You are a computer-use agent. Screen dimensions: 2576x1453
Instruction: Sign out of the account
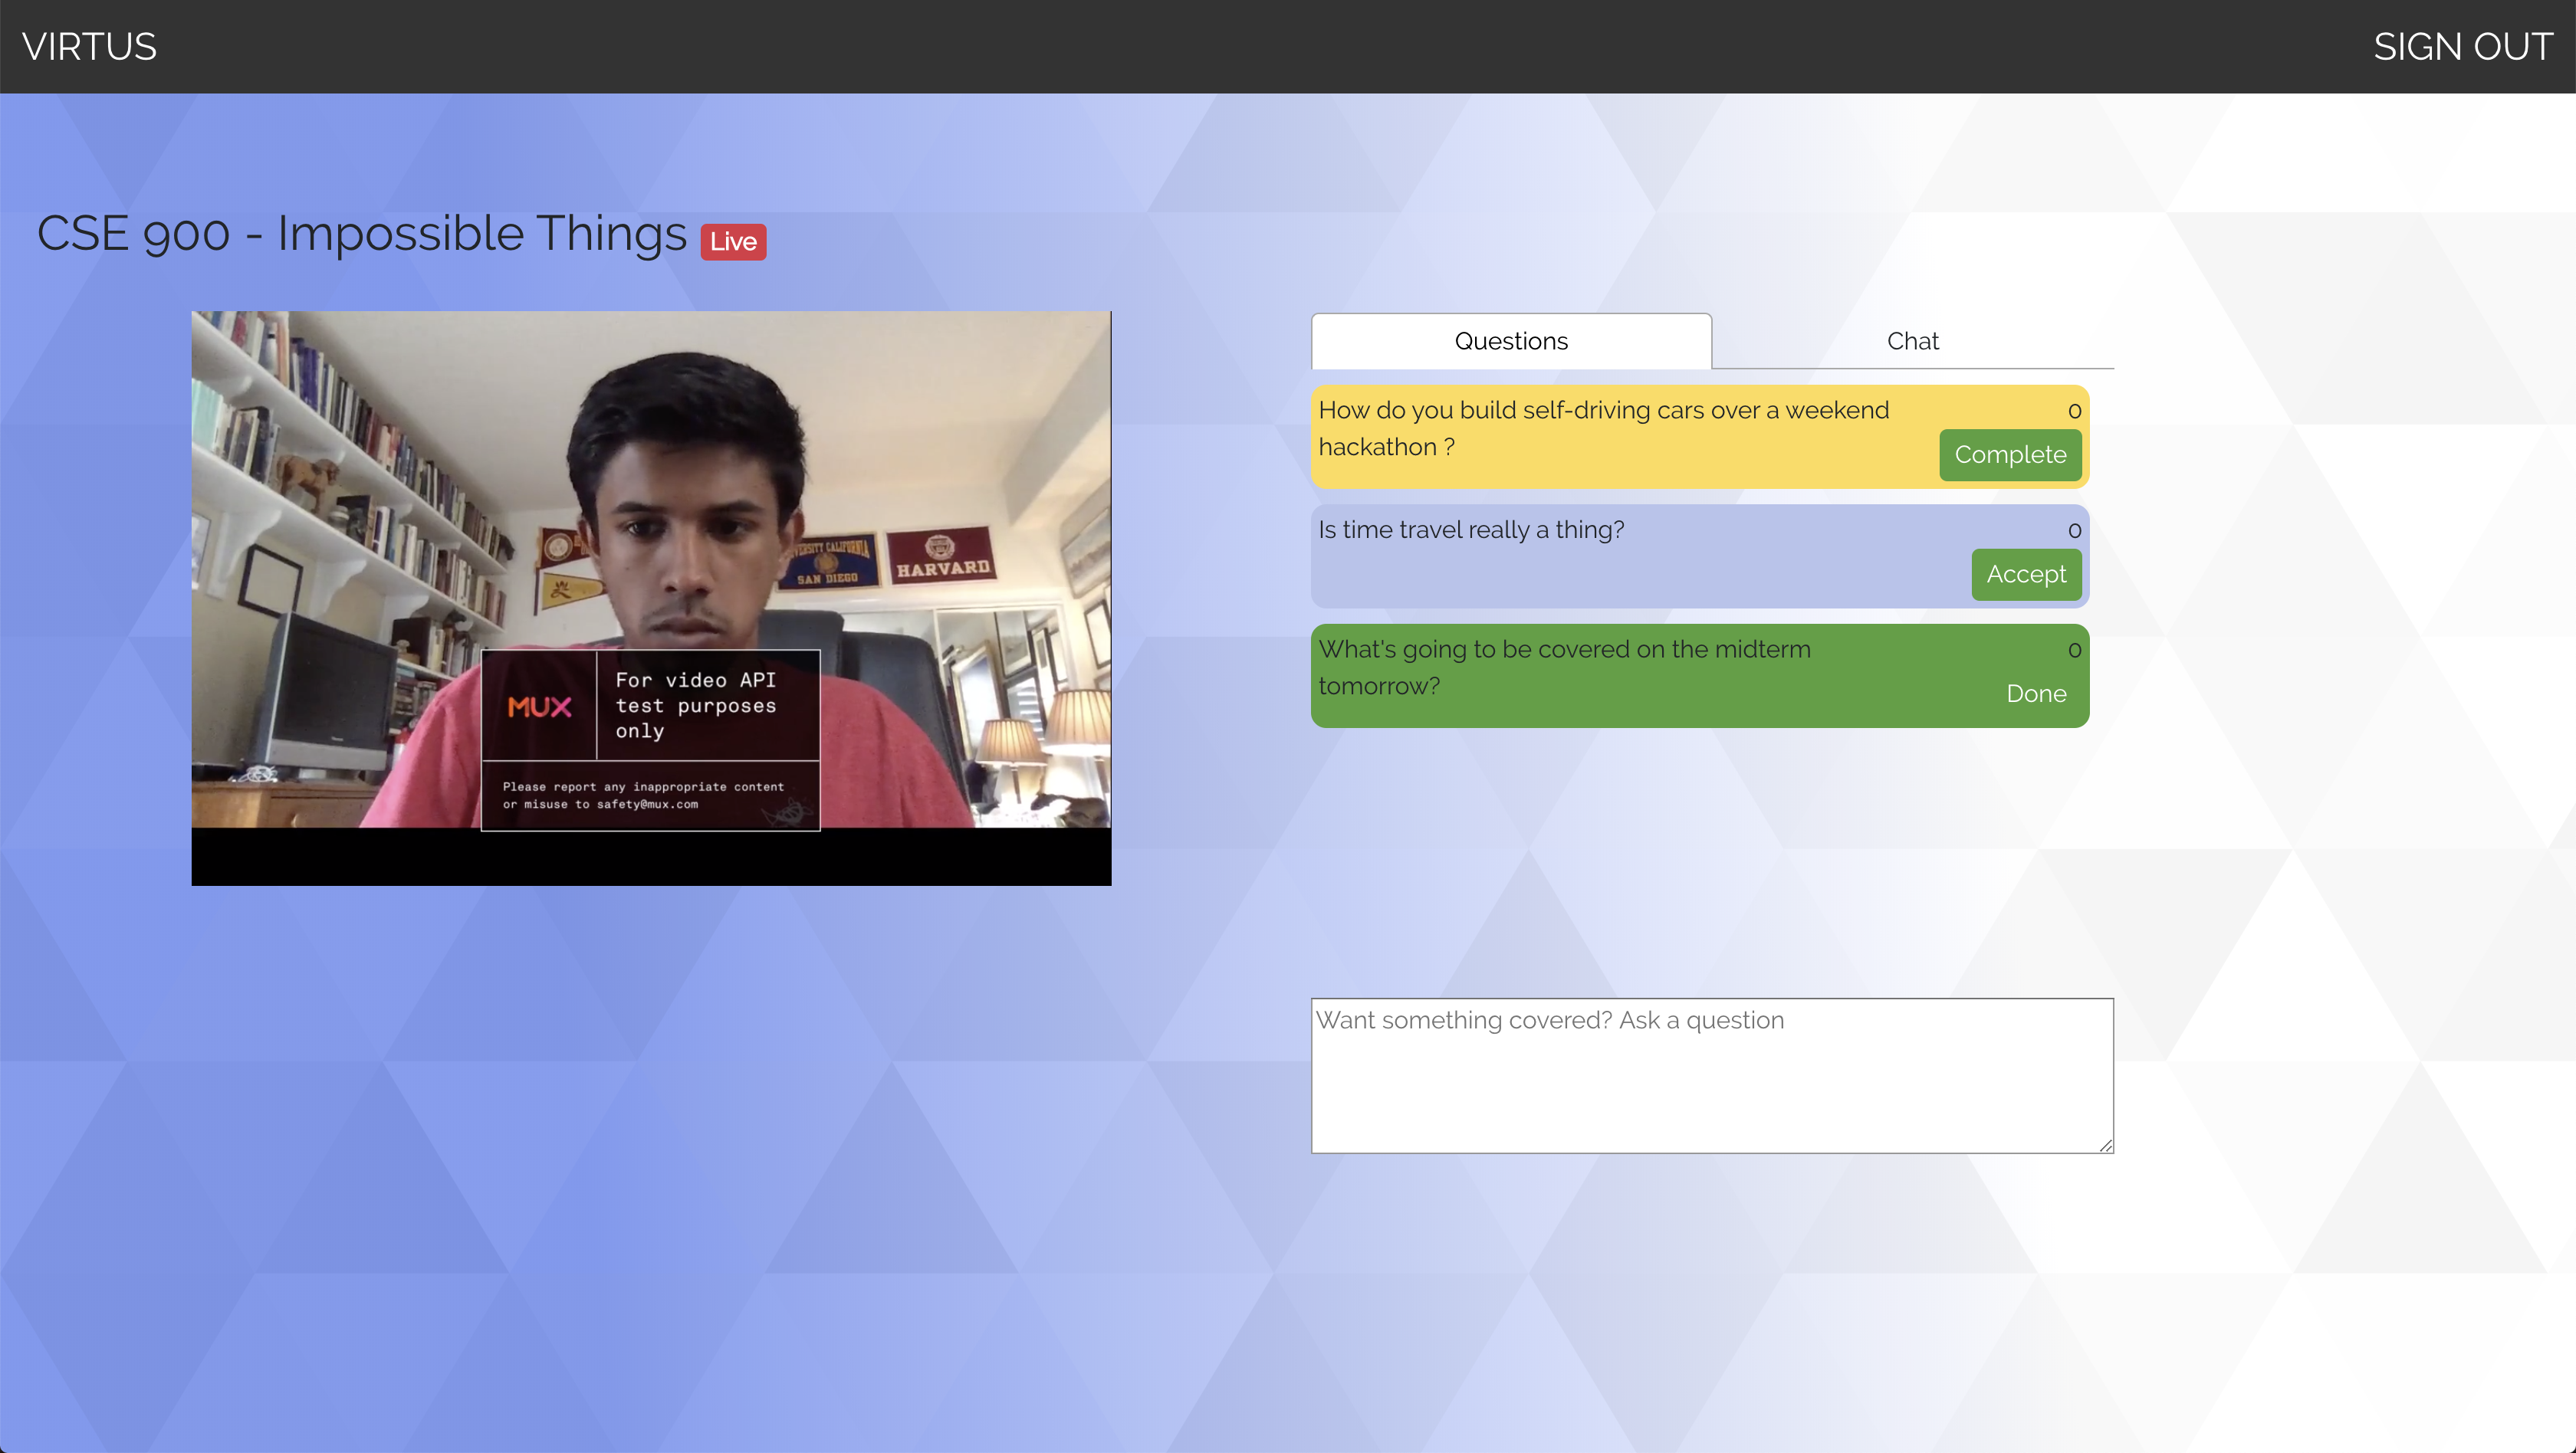tap(2462, 46)
